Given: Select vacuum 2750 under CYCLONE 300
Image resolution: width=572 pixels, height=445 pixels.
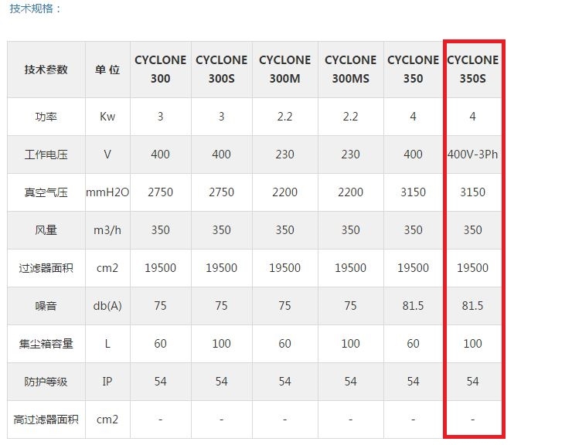Looking at the screenshot, I should (161, 192).
